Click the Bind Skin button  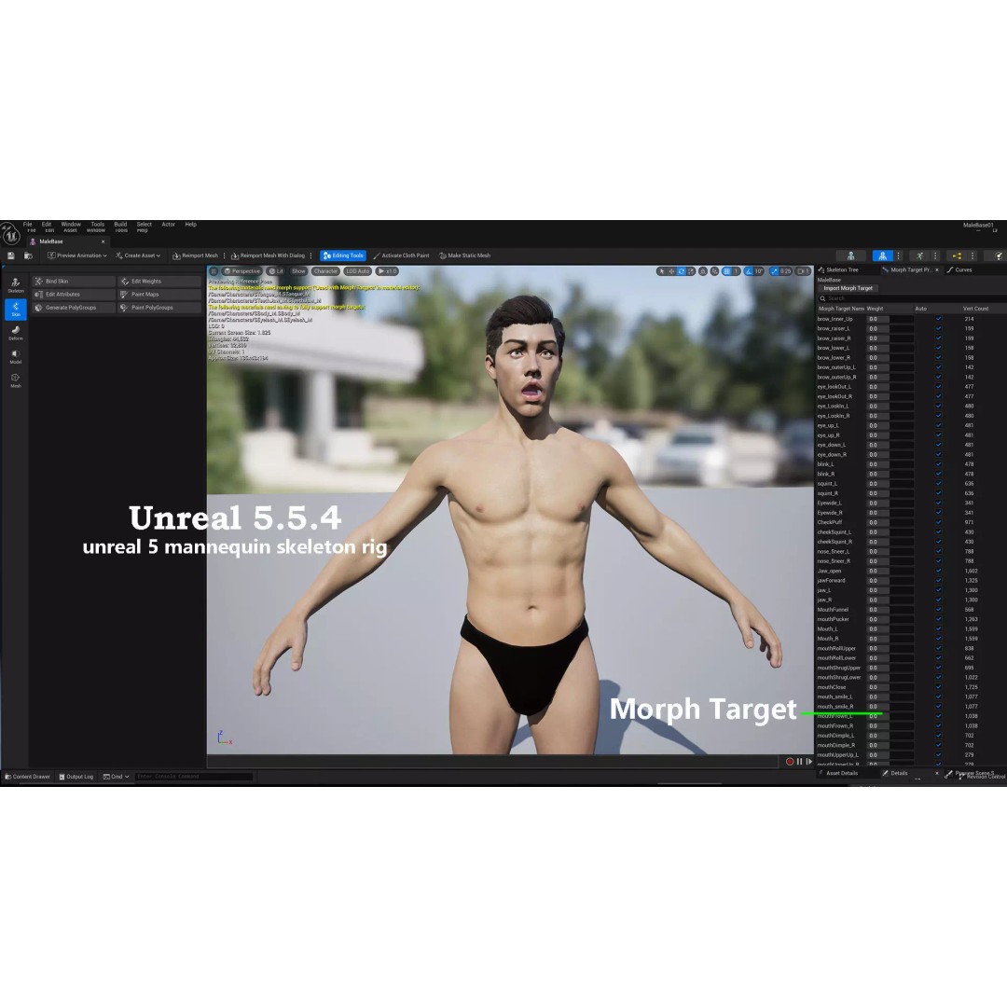(x=74, y=282)
